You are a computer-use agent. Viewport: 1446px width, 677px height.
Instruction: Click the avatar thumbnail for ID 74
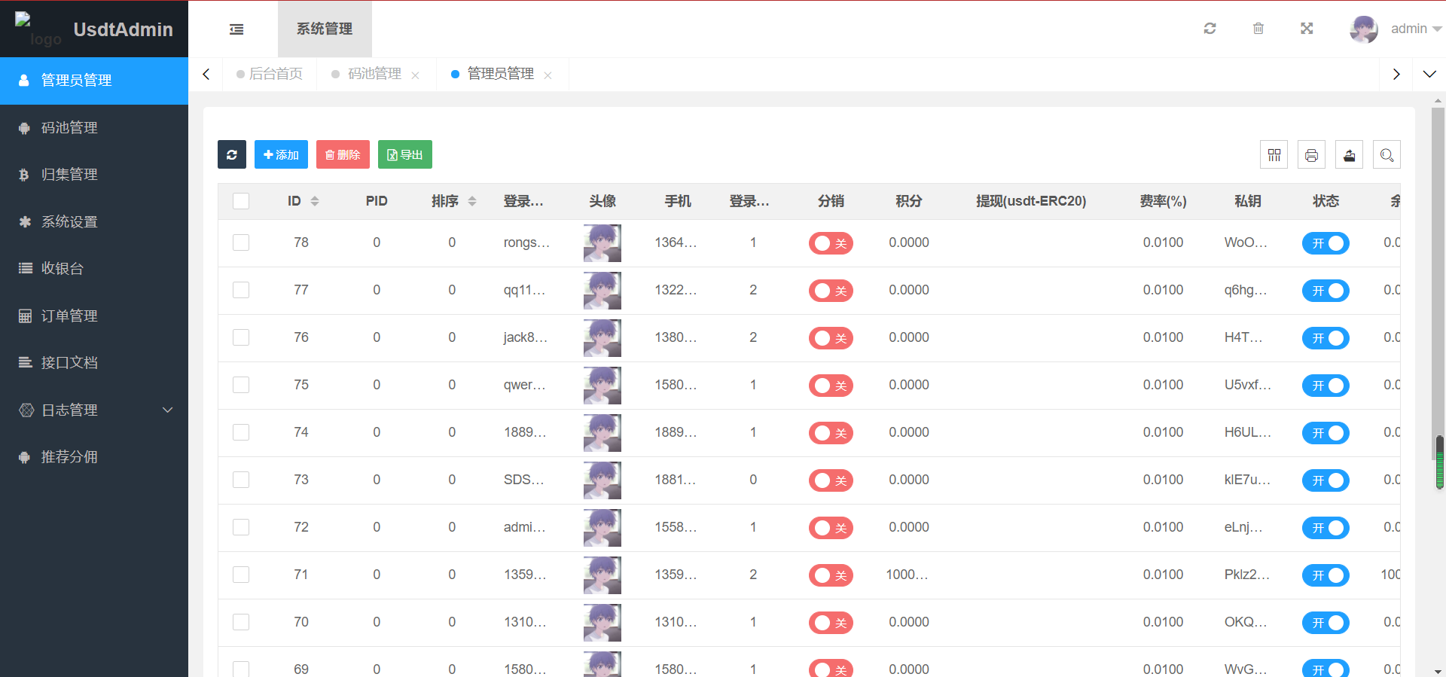tap(602, 432)
